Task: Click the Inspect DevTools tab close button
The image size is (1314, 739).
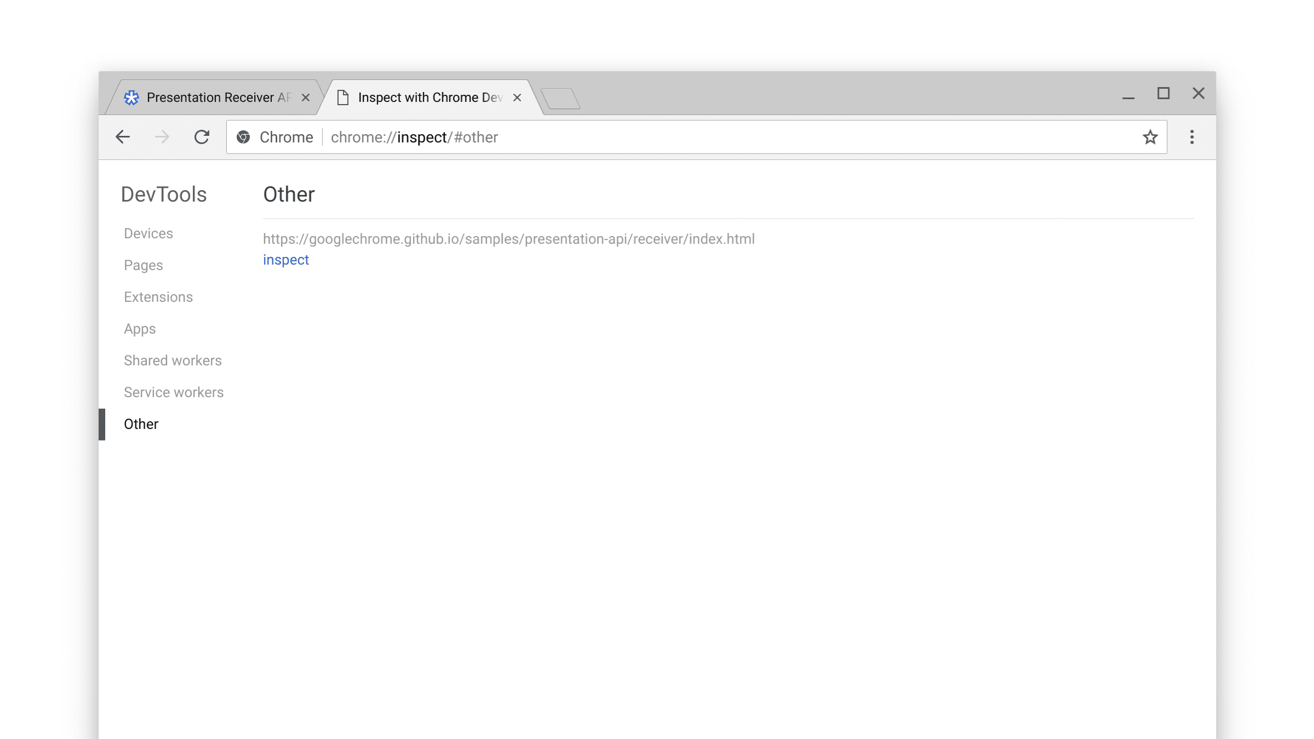Action: 517,96
